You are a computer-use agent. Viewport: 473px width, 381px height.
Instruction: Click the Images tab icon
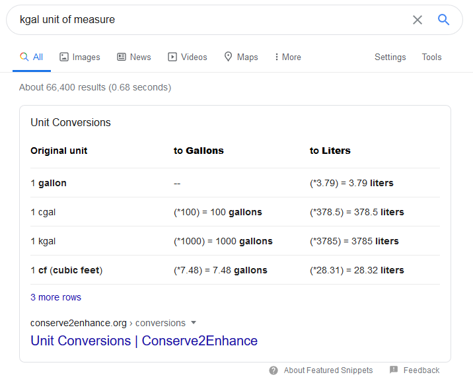(64, 57)
